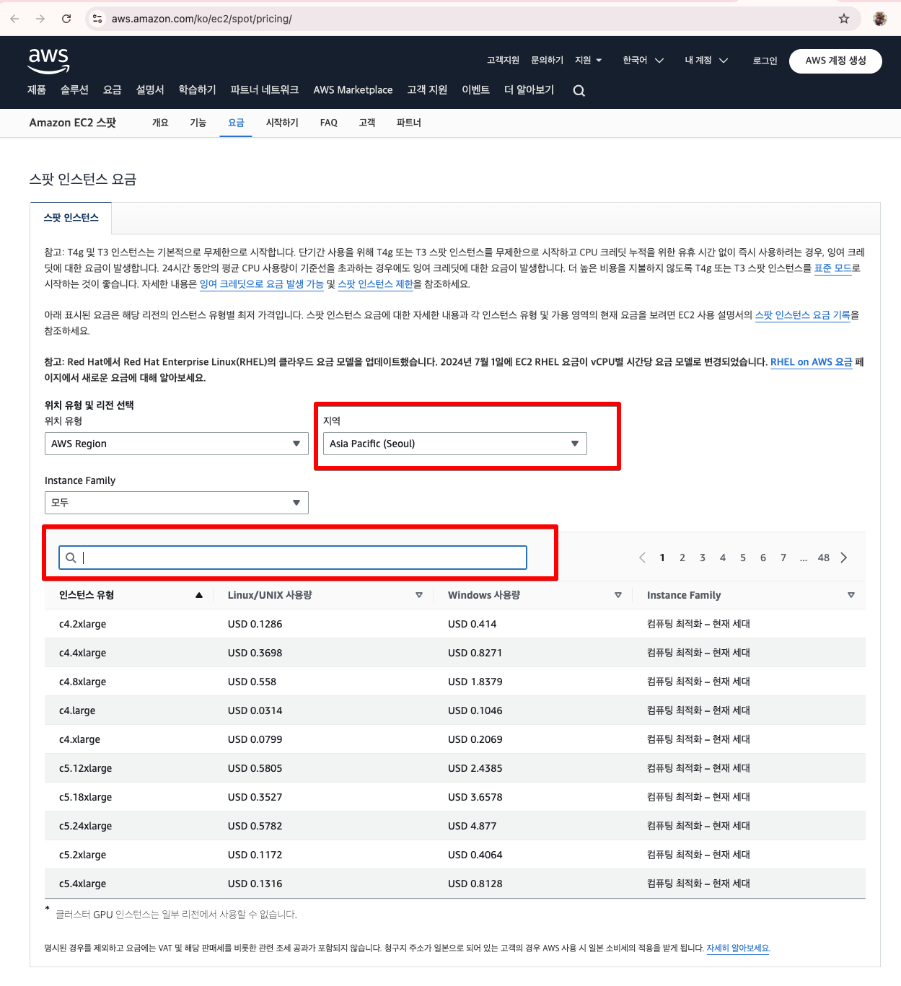Open the 학습하기 menu
This screenshot has width=901, height=986.
(198, 89)
